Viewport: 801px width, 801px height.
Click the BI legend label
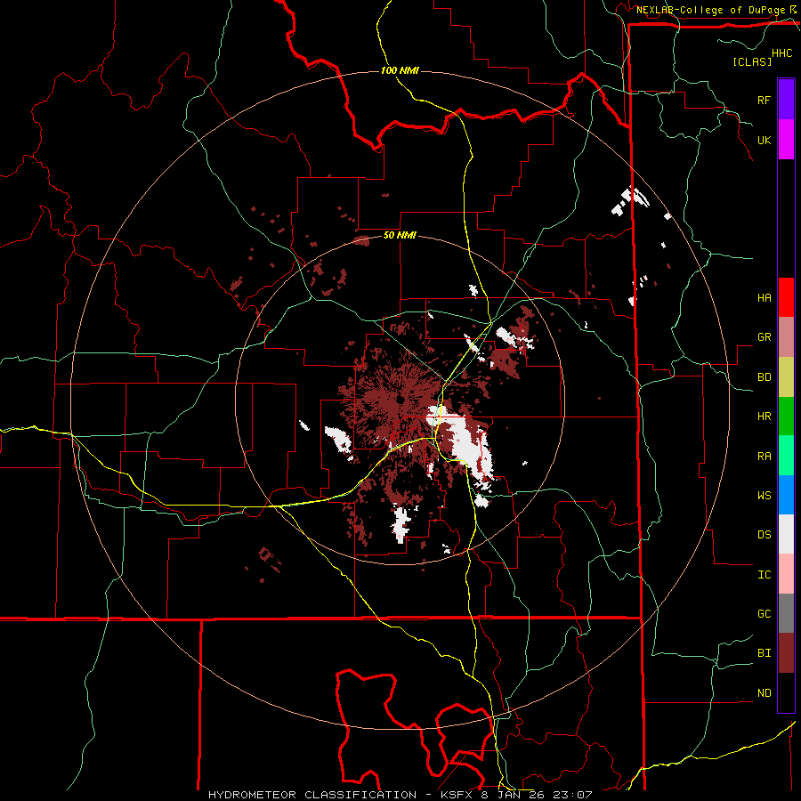coord(764,653)
